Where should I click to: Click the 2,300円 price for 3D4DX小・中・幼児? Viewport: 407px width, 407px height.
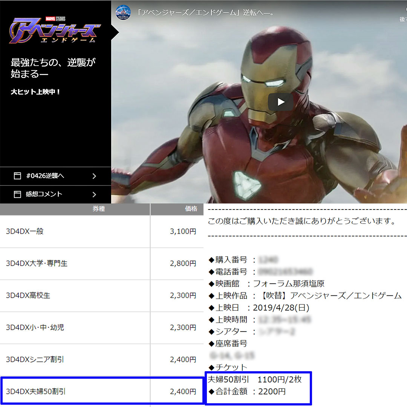pos(183,327)
